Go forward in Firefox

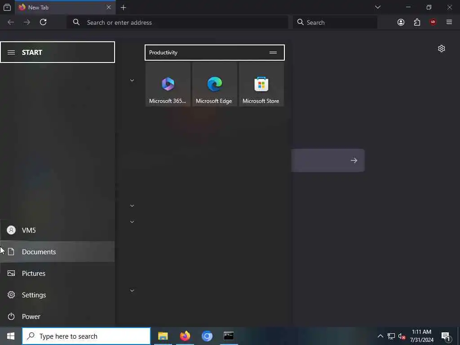(x=27, y=22)
